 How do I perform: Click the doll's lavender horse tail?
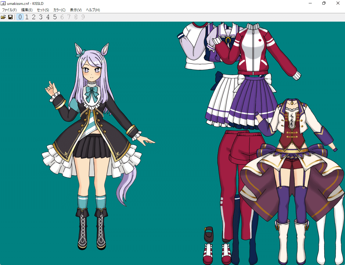(126, 187)
